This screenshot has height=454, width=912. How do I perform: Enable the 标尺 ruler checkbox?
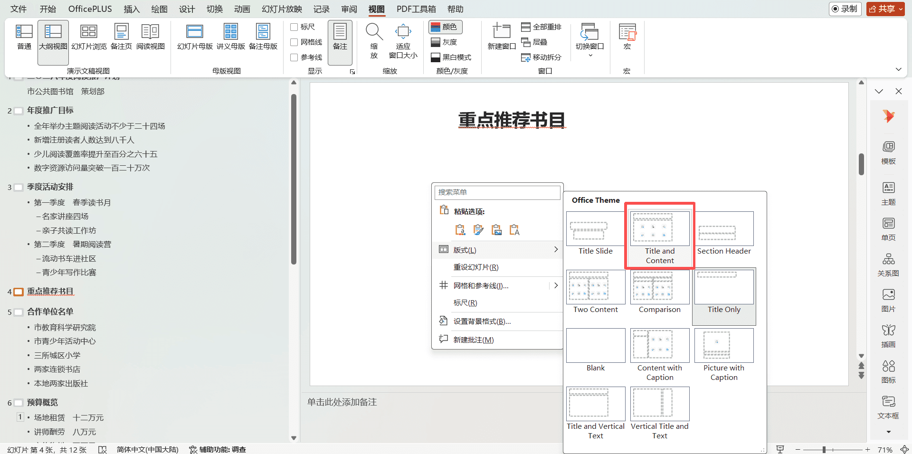pos(294,27)
